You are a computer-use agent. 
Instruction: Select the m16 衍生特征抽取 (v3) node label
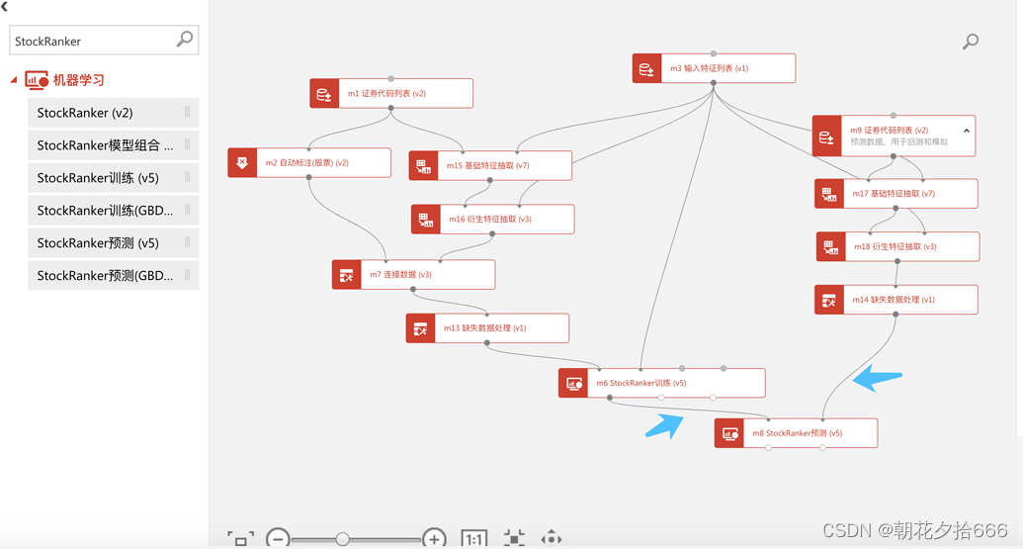[x=490, y=220]
